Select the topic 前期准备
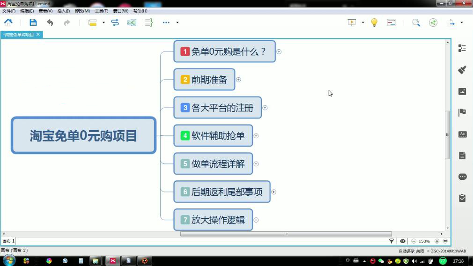The width and height of the screenshot is (473, 266). (204, 80)
